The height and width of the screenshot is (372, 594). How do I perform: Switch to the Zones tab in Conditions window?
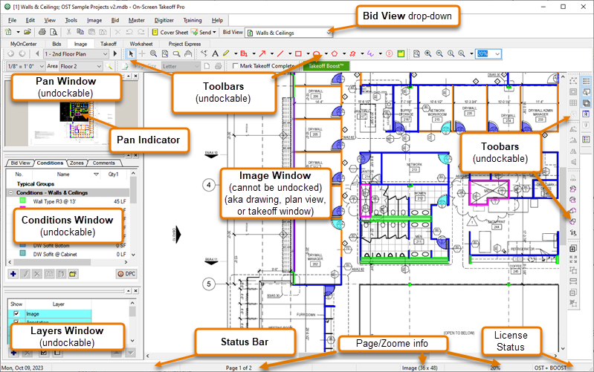(x=77, y=163)
